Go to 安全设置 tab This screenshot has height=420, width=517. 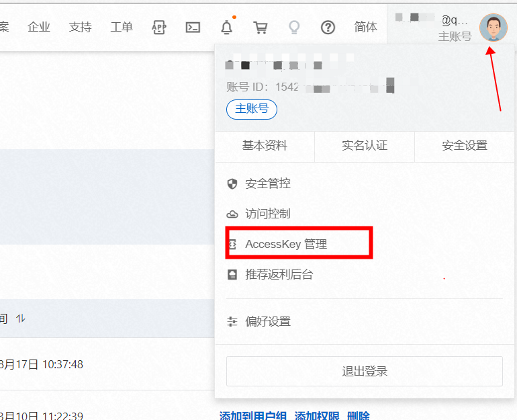[465, 146]
